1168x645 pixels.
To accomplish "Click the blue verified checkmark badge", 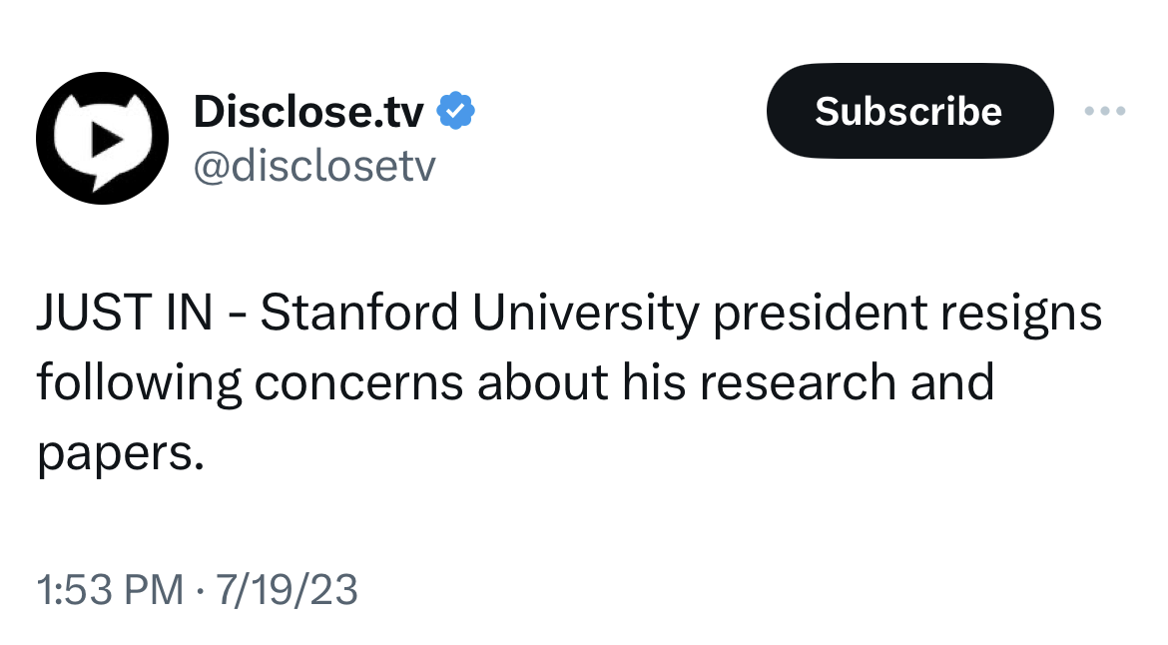I will (455, 111).
